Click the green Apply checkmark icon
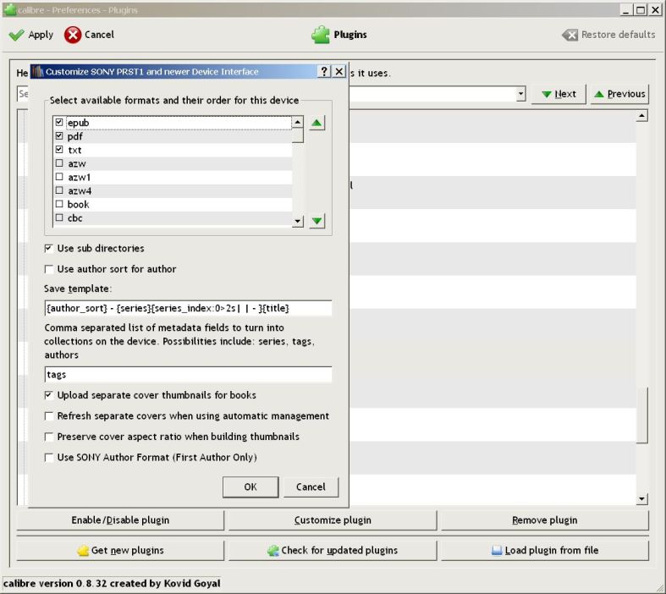 click(x=16, y=35)
